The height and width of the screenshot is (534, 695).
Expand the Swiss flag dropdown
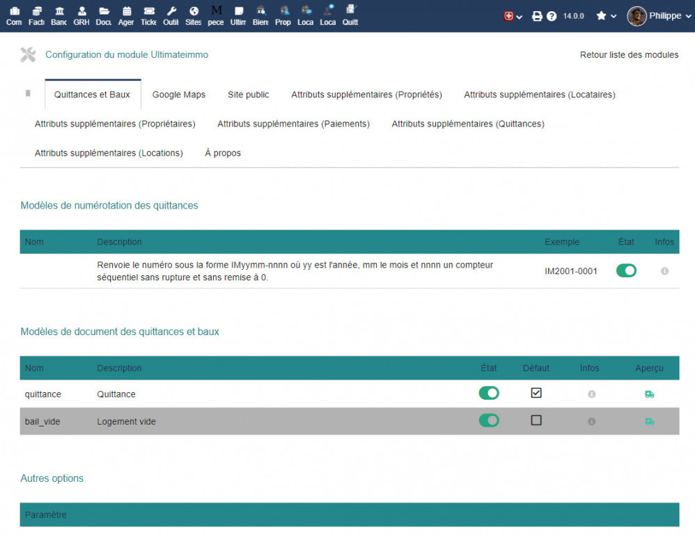[x=513, y=16]
